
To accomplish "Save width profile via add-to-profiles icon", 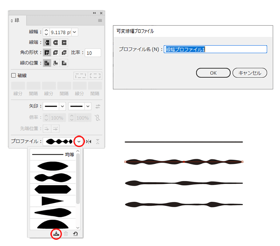I will [x=56, y=234].
